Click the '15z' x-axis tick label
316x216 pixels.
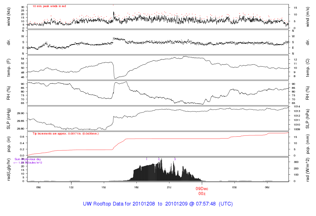(x=104, y=187)
